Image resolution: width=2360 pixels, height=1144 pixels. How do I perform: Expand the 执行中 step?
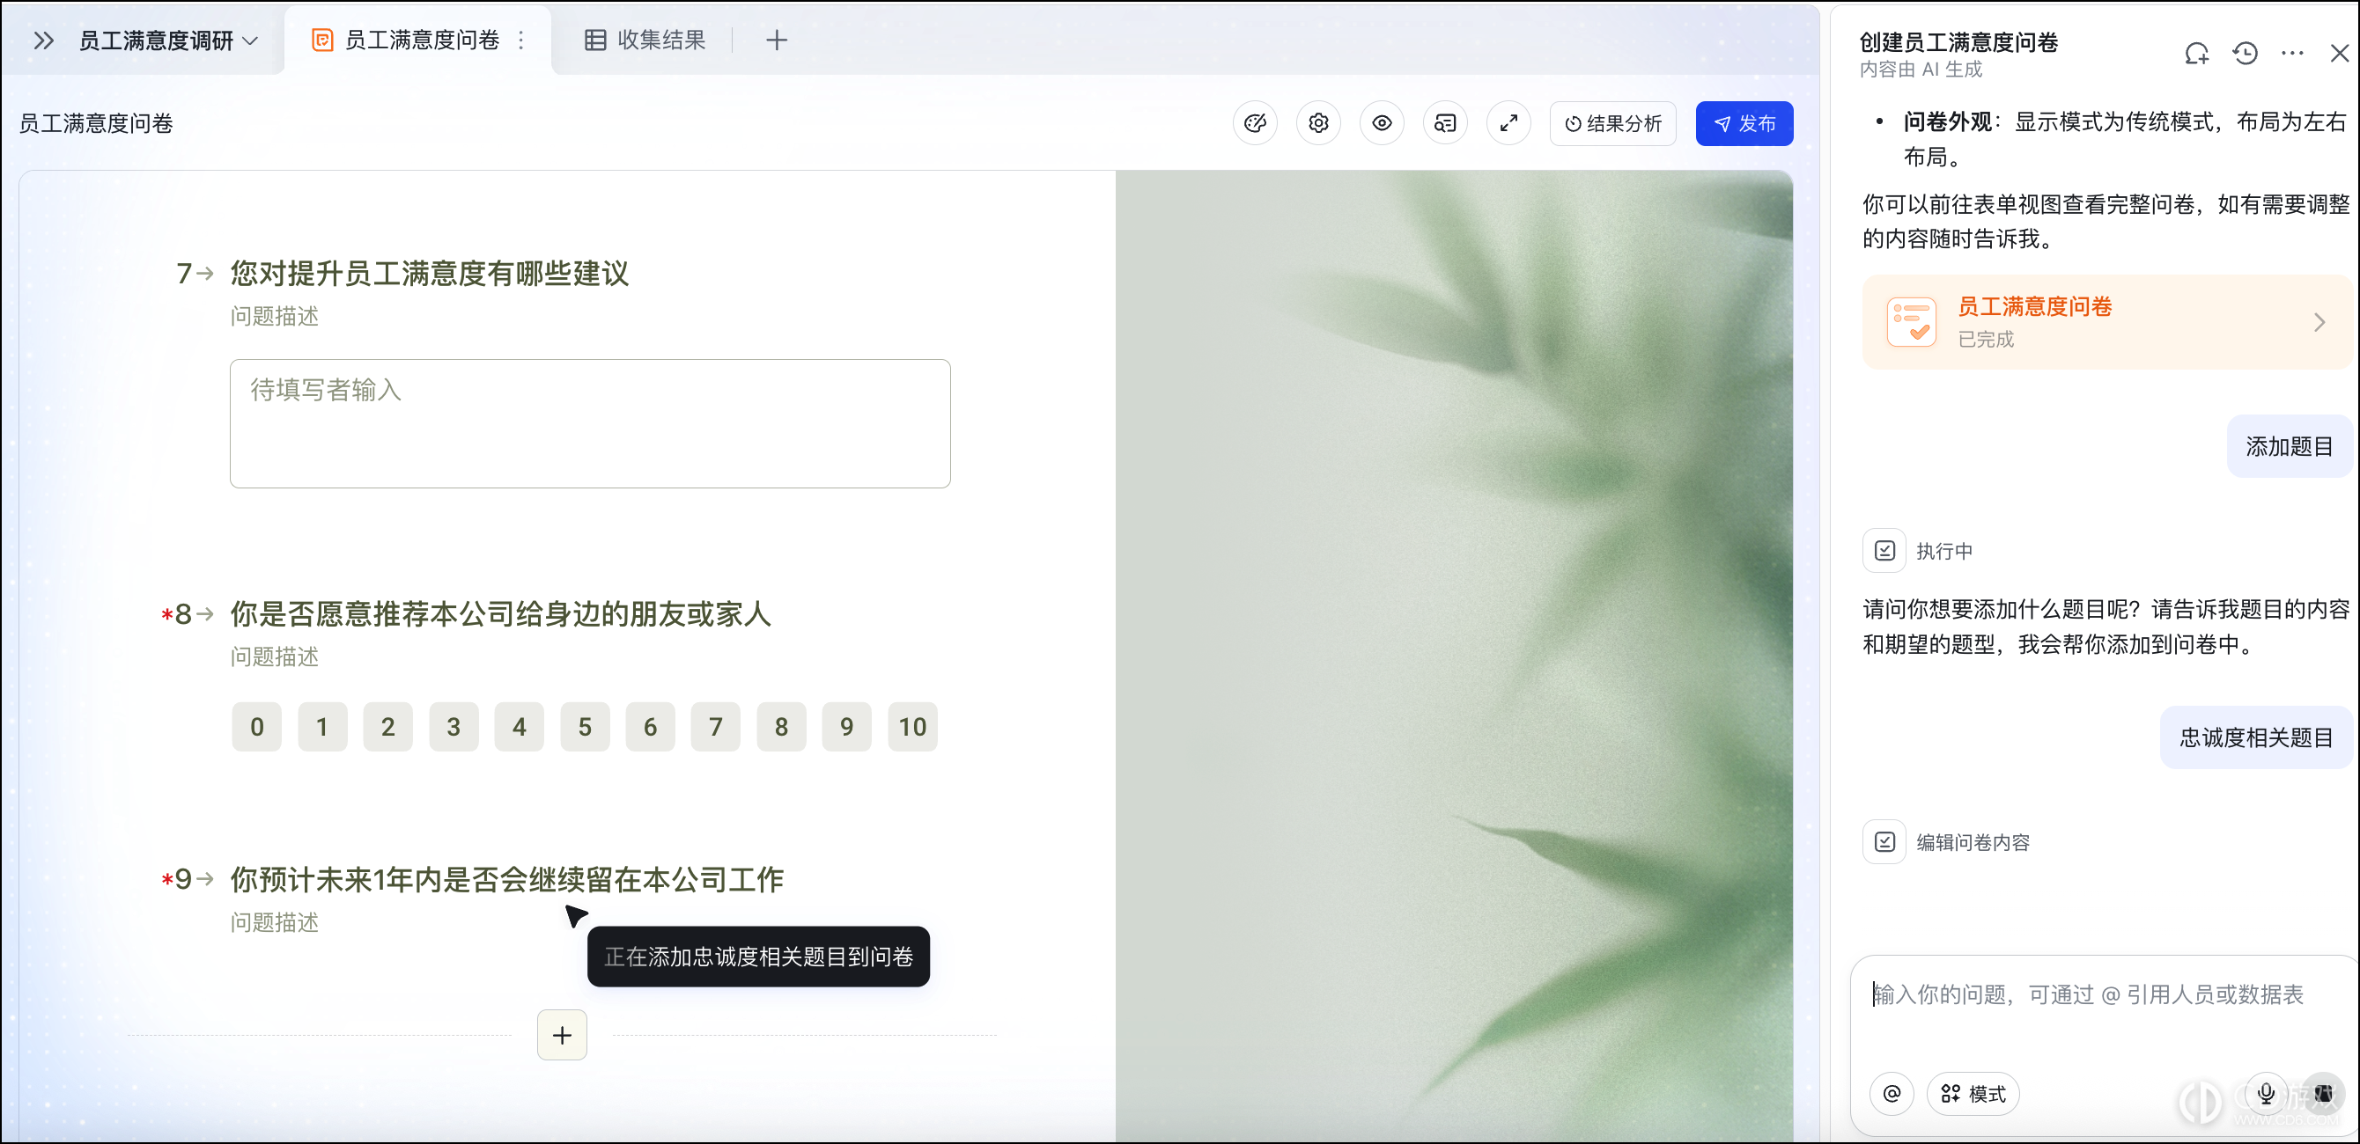coord(1919,551)
